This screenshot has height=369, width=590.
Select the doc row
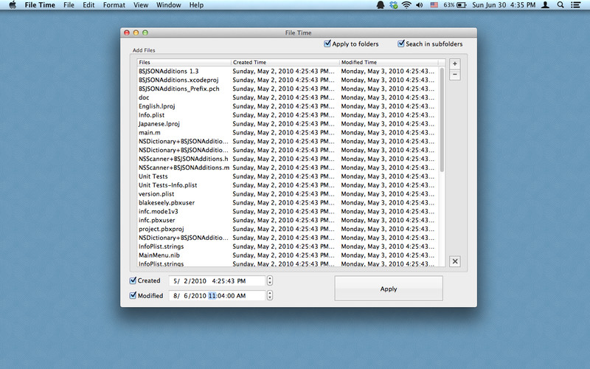point(288,97)
